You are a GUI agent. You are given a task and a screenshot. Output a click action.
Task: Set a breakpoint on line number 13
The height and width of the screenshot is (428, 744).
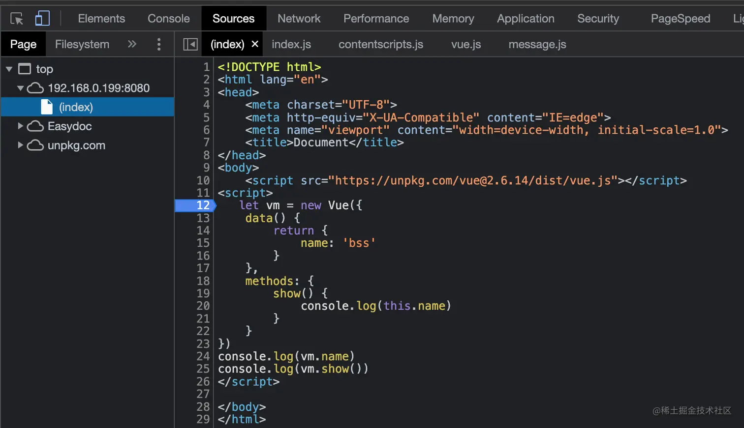(203, 218)
